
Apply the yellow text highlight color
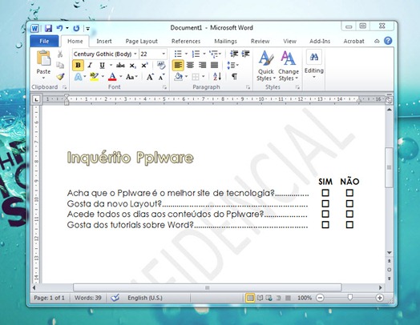[94, 77]
